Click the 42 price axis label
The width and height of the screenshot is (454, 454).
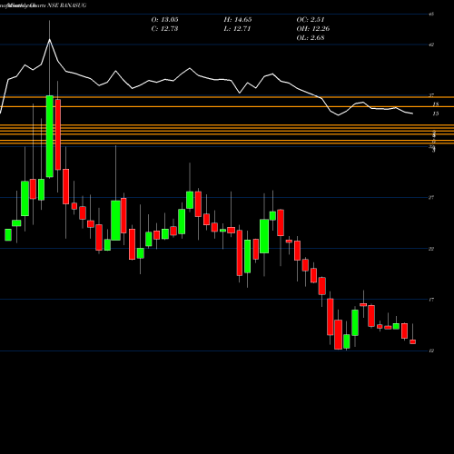[431, 44]
